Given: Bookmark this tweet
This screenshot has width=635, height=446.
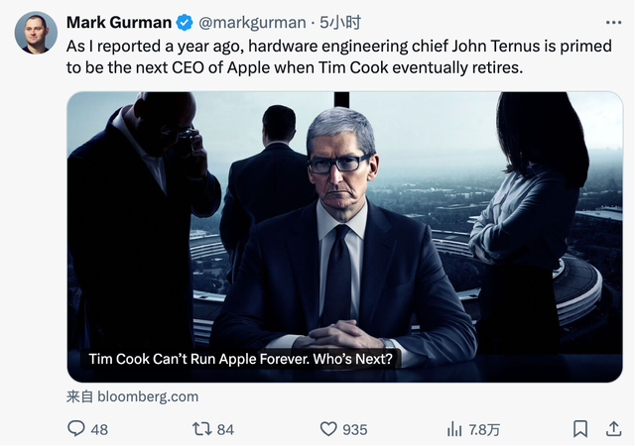Looking at the screenshot, I should coord(580,429).
